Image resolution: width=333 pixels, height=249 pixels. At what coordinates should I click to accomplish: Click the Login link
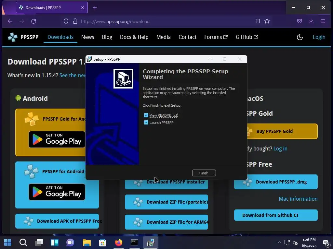319,37
